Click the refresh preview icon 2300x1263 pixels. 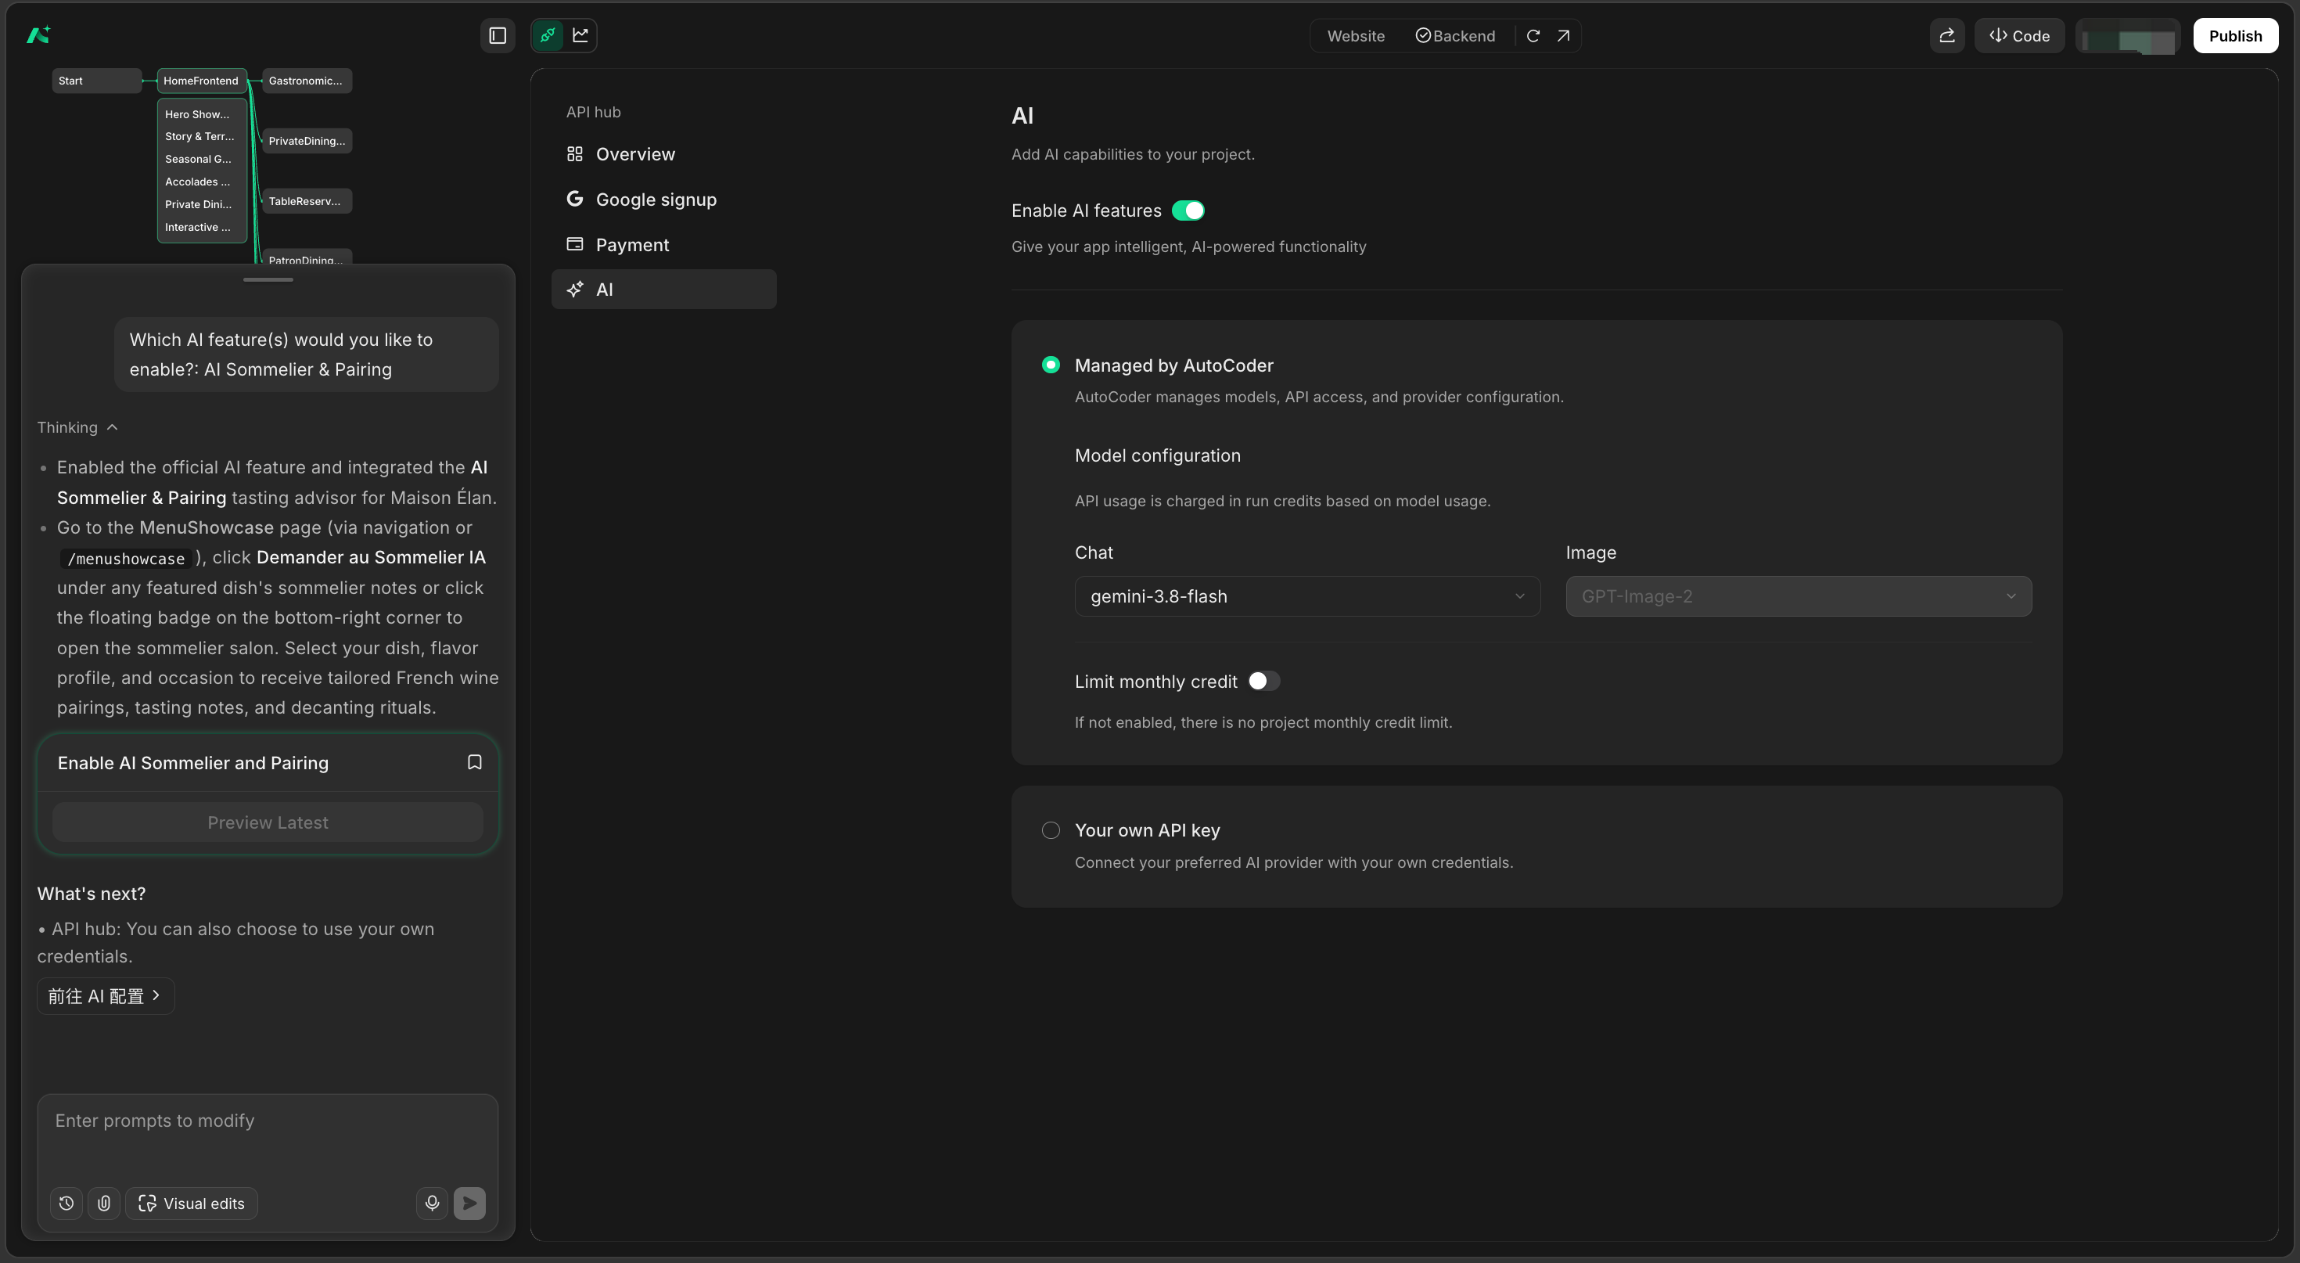[x=1533, y=36]
